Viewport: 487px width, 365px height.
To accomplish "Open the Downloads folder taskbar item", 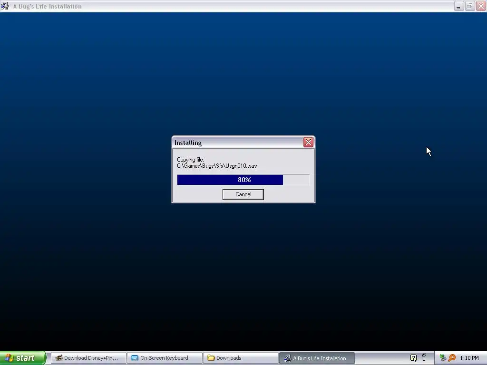I will click(240, 358).
